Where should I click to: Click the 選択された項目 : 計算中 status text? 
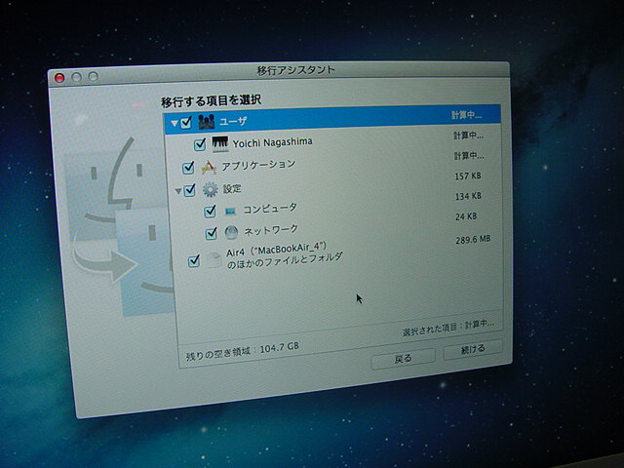coord(448,328)
